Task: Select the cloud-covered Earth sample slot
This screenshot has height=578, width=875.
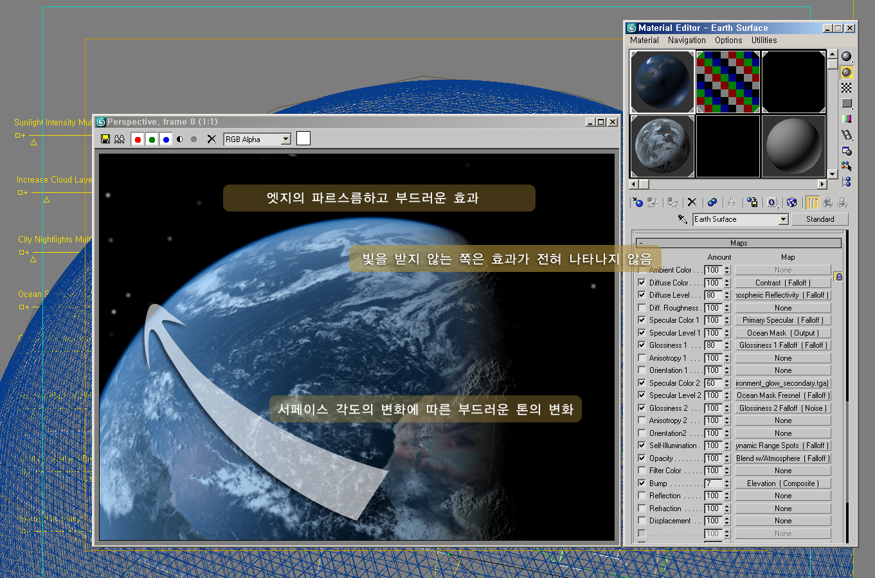Action: (x=662, y=146)
